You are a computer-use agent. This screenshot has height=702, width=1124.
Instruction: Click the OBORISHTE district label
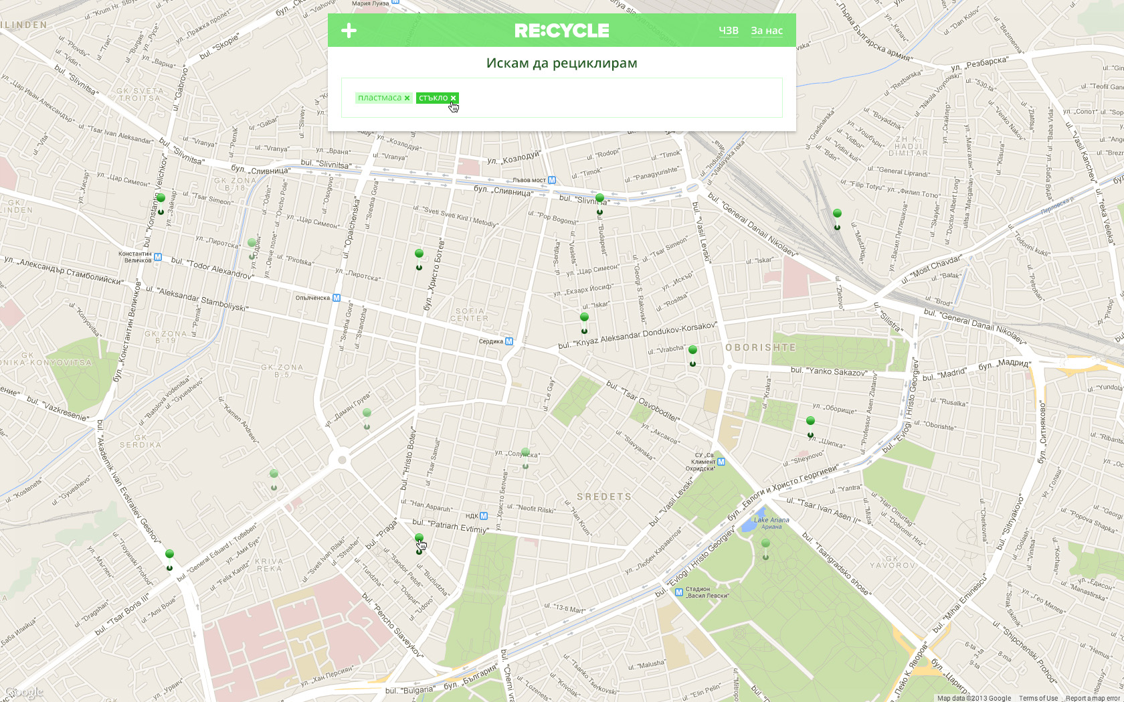click(761, 347)
